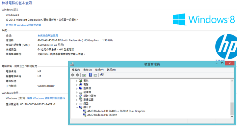Click the scroll up arrow in device tree

coord(232,81)
